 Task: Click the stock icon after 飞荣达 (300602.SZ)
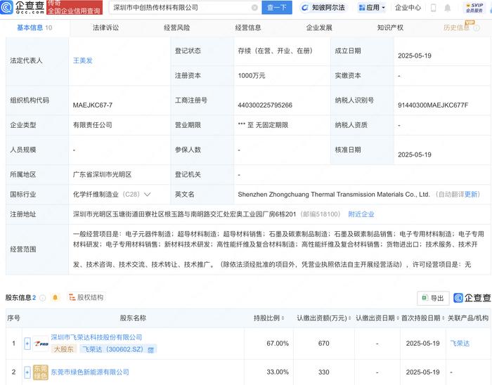[x=151, y=350]
